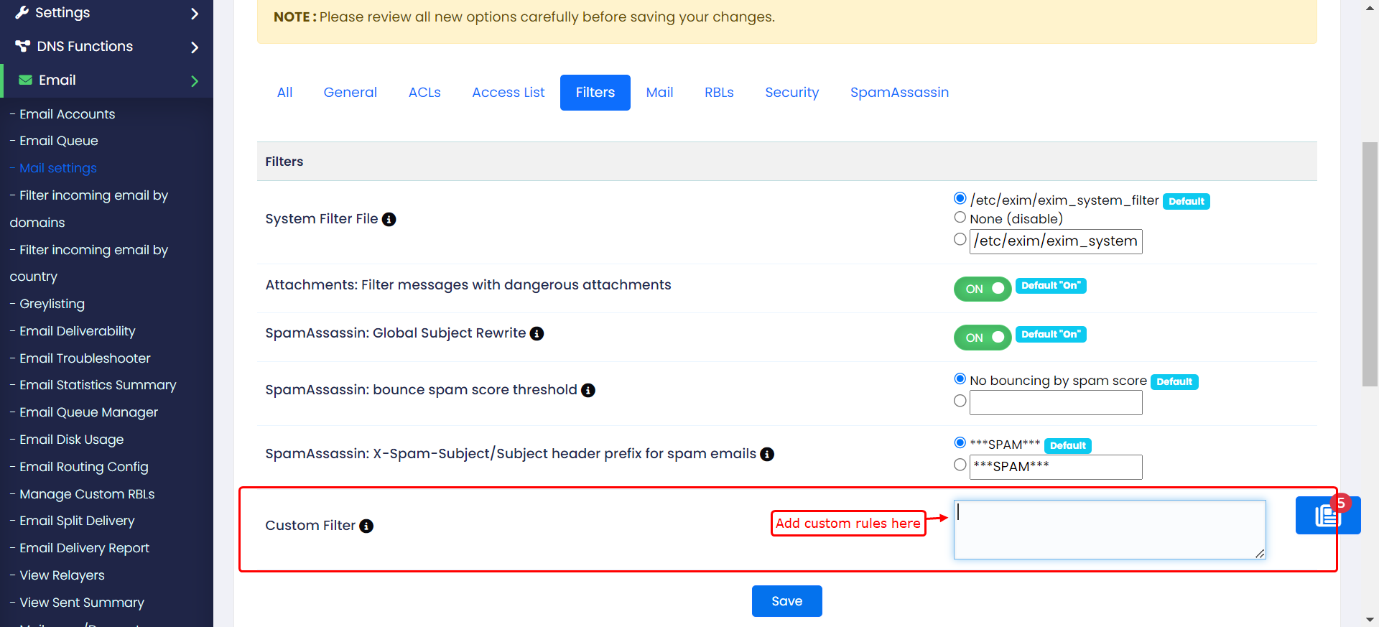Screen dimensions: 1379x627
Task: Open Filter incoming email by country
Action: pos(88,263)
